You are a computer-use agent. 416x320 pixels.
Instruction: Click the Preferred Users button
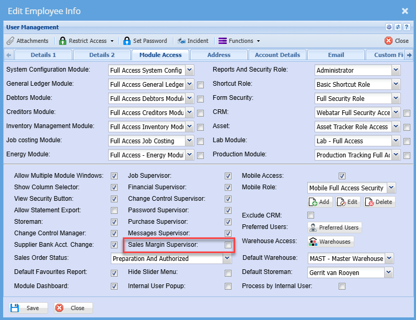pos(334,227)
